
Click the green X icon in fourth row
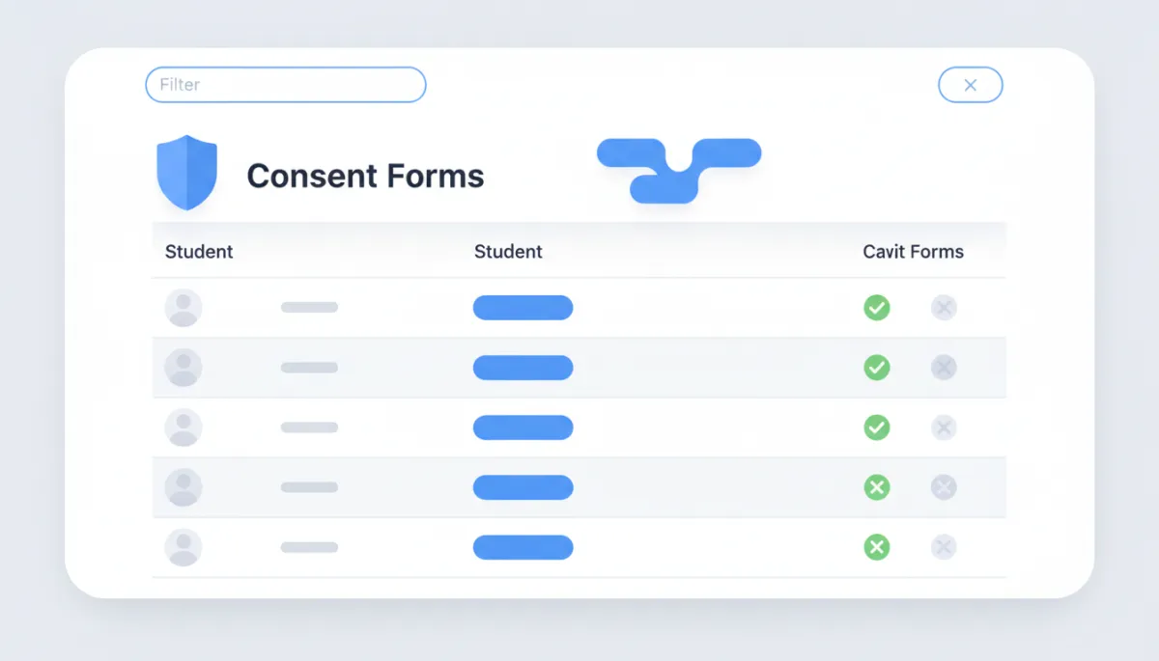click(x=876, y=487)
